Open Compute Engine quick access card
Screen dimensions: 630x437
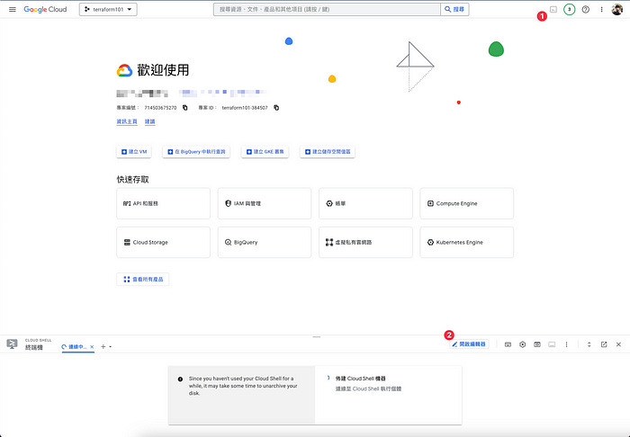pyautogui.click(x=467, y=203)
